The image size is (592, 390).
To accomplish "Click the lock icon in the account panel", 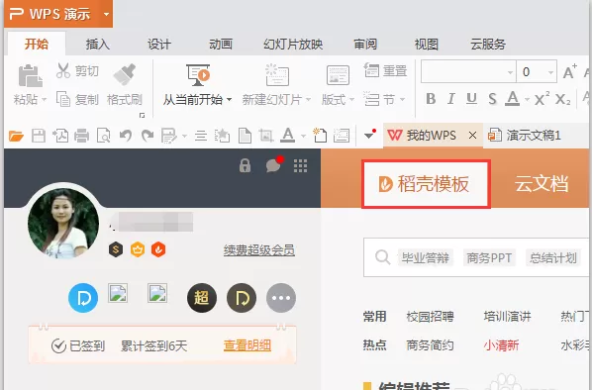I will (x=245, y=165).
